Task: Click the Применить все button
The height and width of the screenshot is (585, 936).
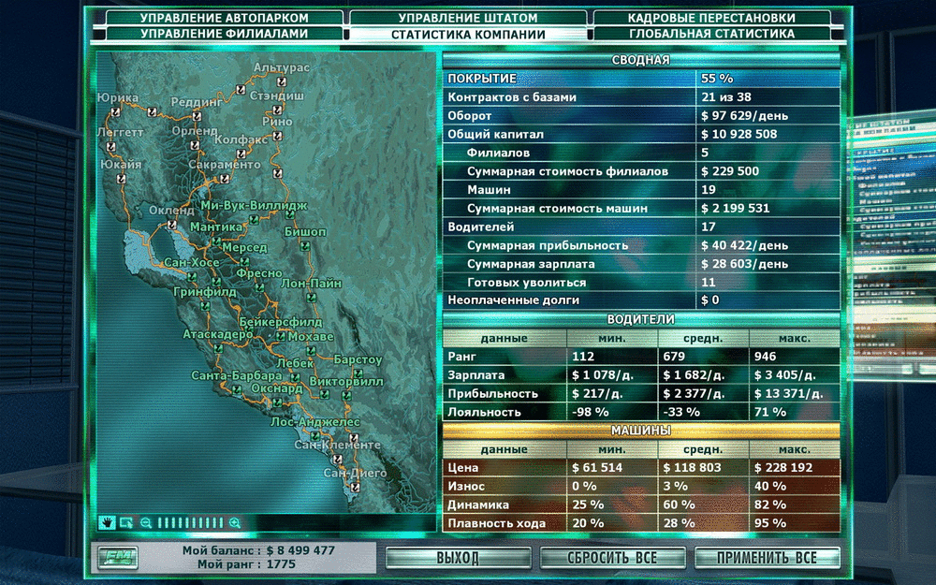Action: pyautogui.click(x=768, y=558)
